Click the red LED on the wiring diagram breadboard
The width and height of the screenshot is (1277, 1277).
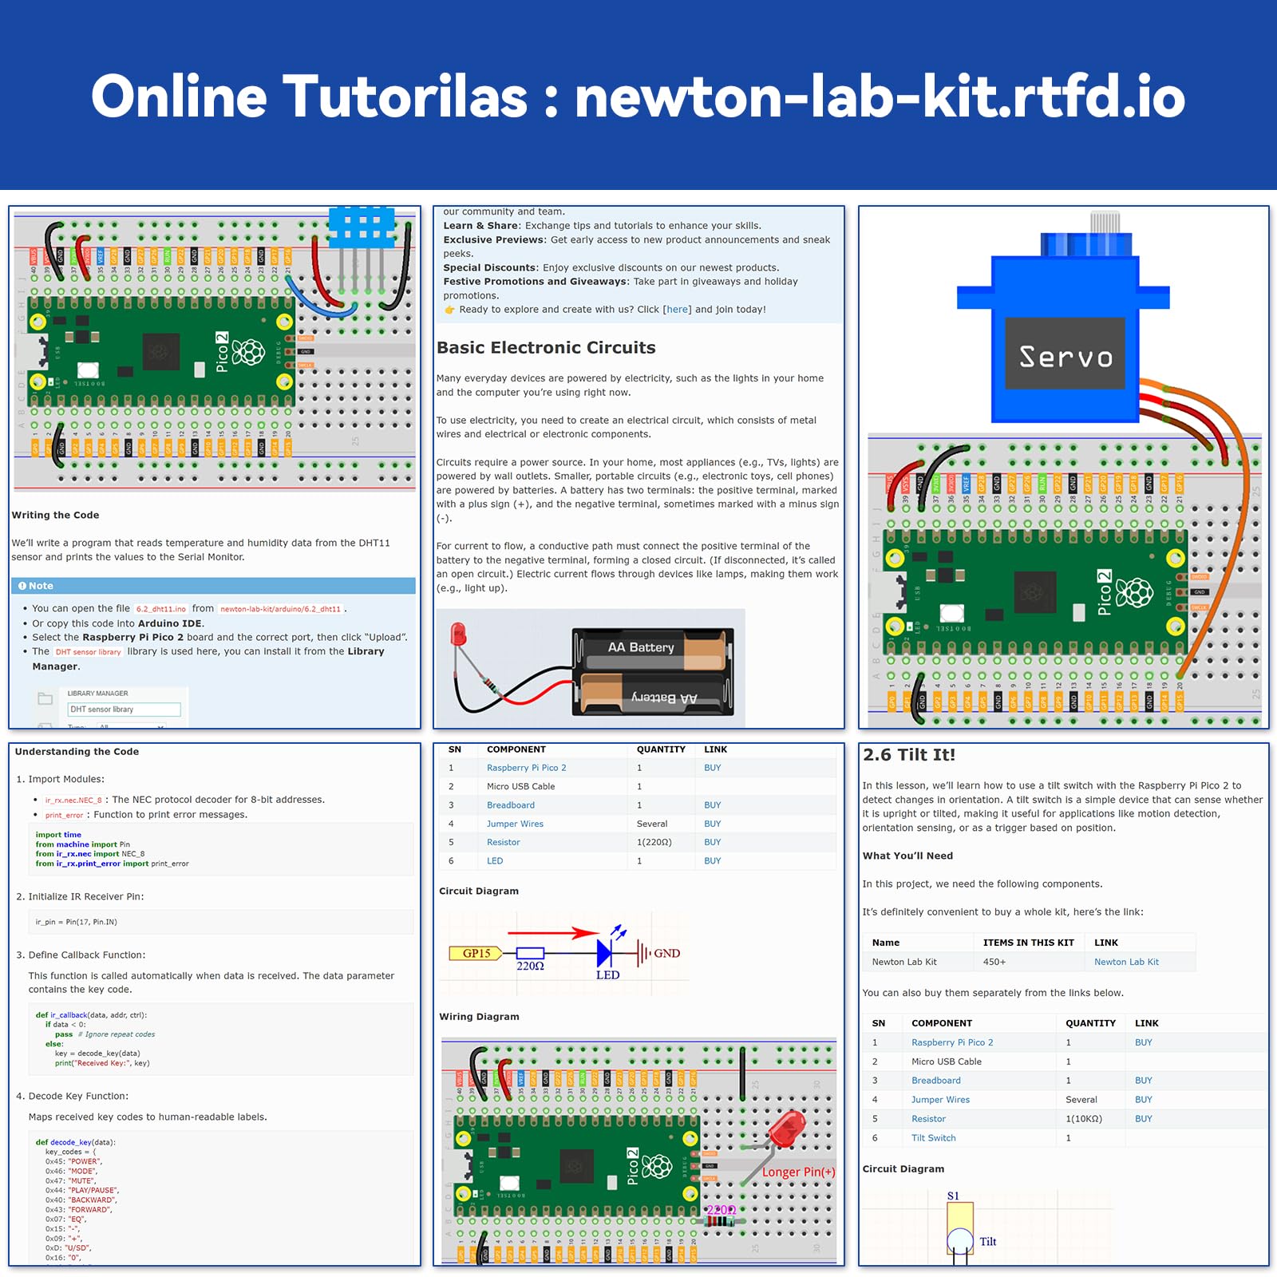(786, 1130)
